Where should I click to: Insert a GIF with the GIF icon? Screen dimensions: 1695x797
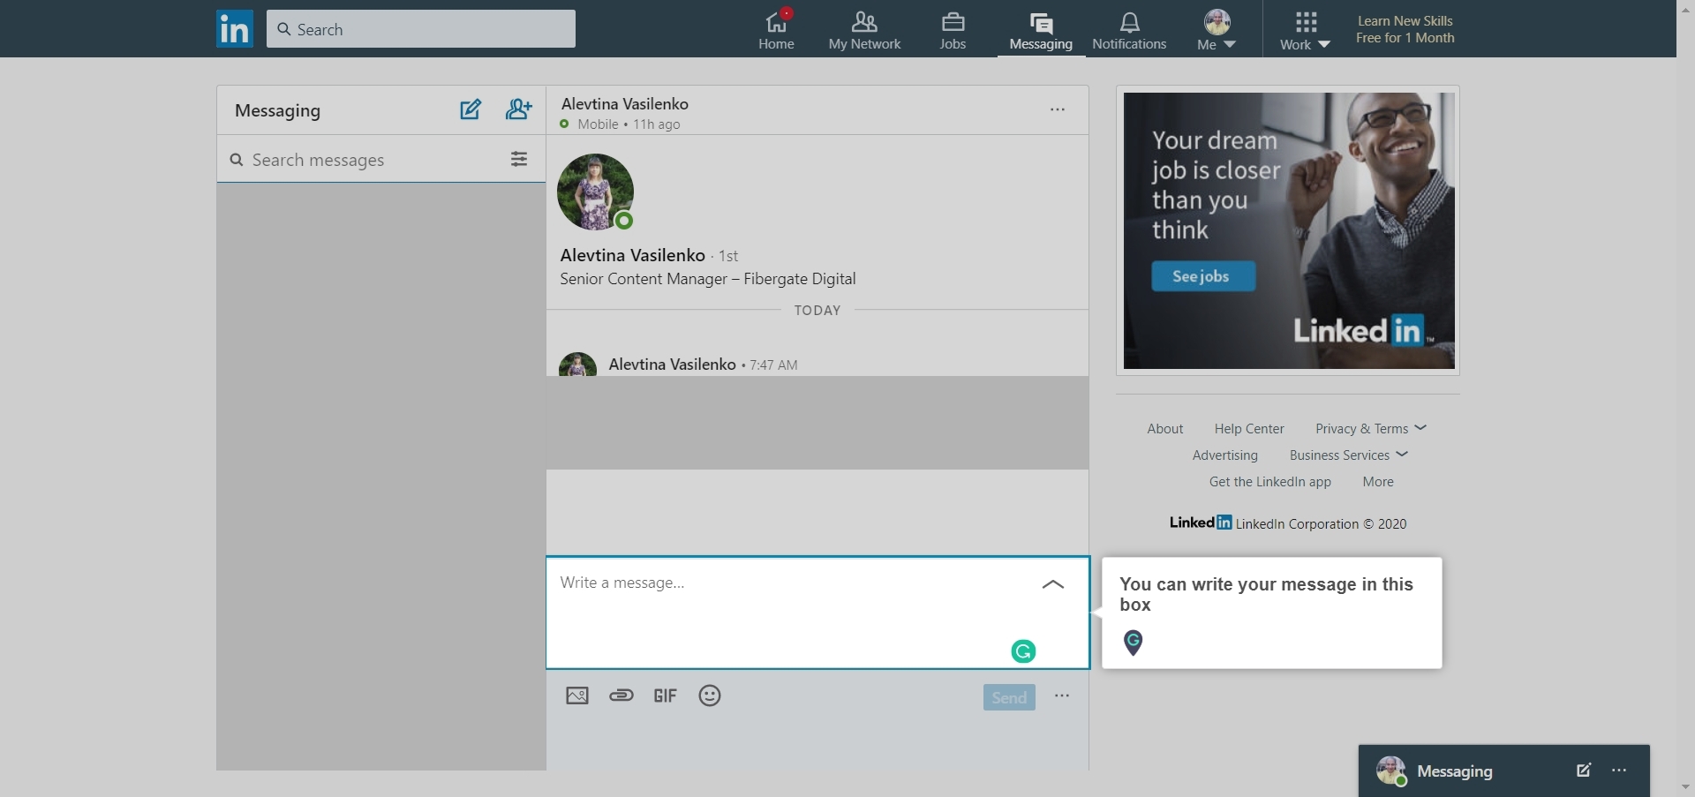[x=665, y=695]
